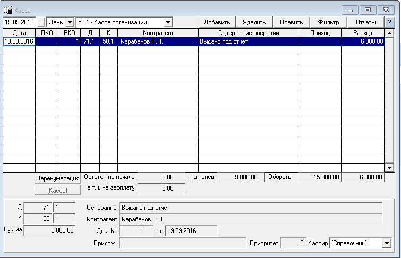Open the help question mark button
Viewport: 401px width, 258px height.
pos(390,22)
